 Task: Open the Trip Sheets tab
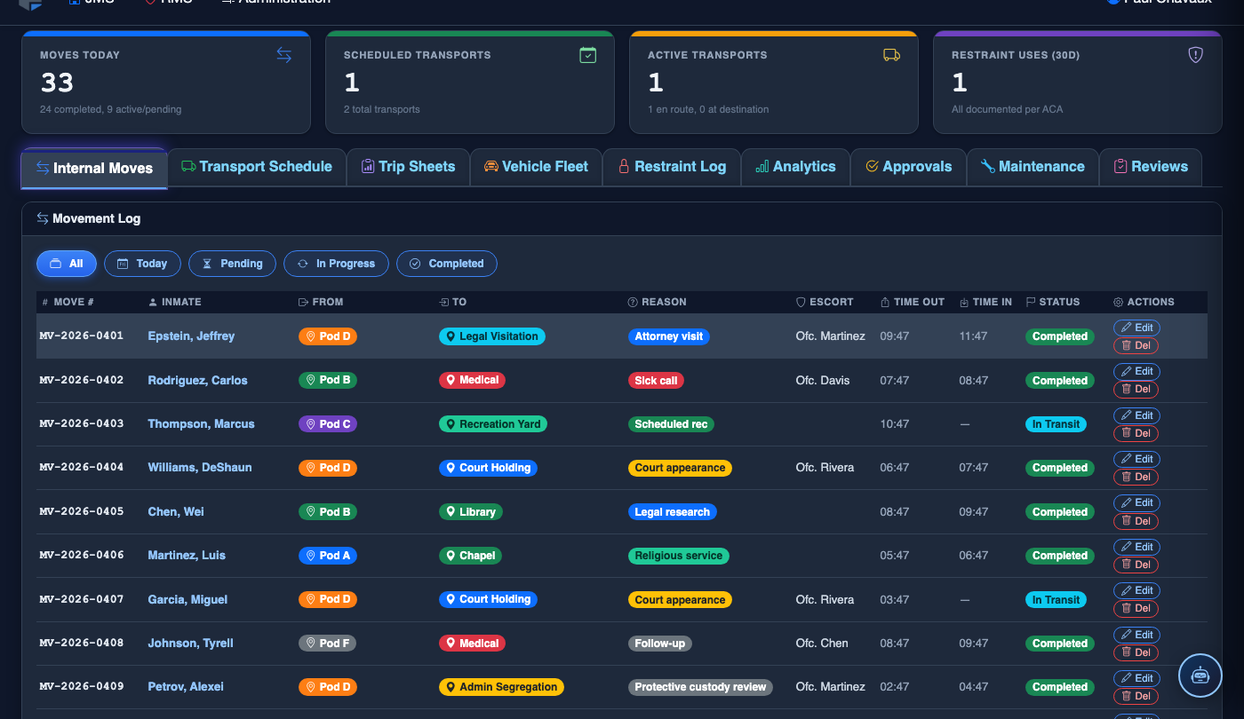(x=408, y=166)
